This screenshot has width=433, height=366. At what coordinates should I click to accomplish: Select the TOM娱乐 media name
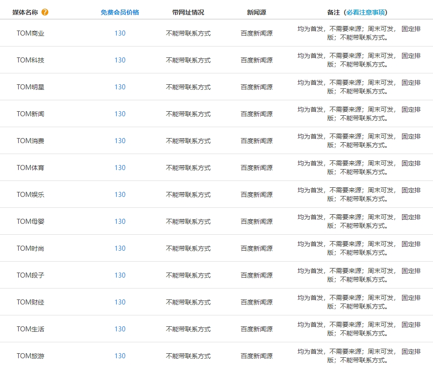(x=31, y=195)
